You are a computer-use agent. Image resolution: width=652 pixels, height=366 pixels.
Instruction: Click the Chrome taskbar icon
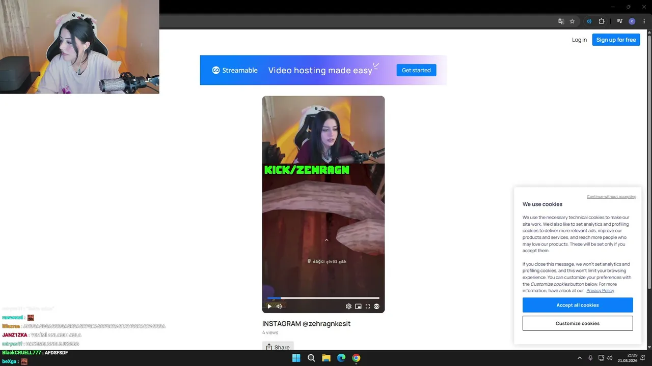(356, 358)
